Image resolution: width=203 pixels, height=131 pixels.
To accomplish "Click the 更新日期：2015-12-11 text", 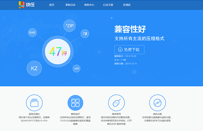I will (x=126, y=63).
